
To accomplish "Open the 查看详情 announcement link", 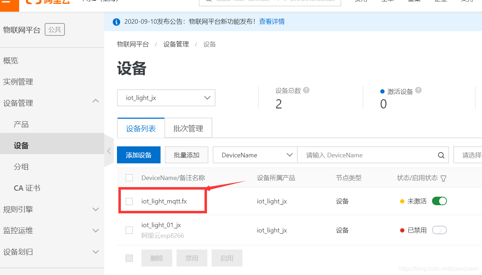I will pos(272,22).
